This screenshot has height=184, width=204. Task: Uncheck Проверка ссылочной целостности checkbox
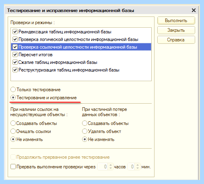15,47
